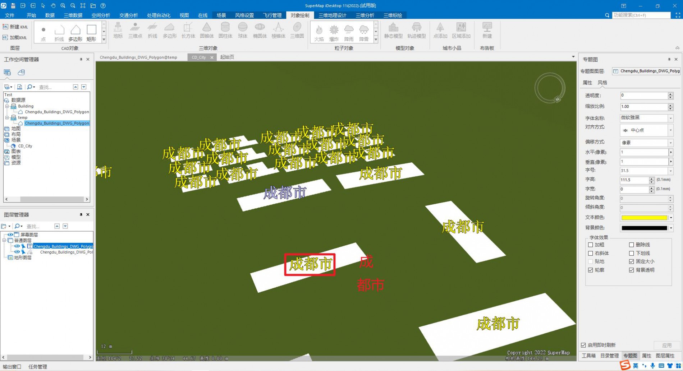
Task: Choose the 椭圆体 ellipsoid tool
Action: 260,31
